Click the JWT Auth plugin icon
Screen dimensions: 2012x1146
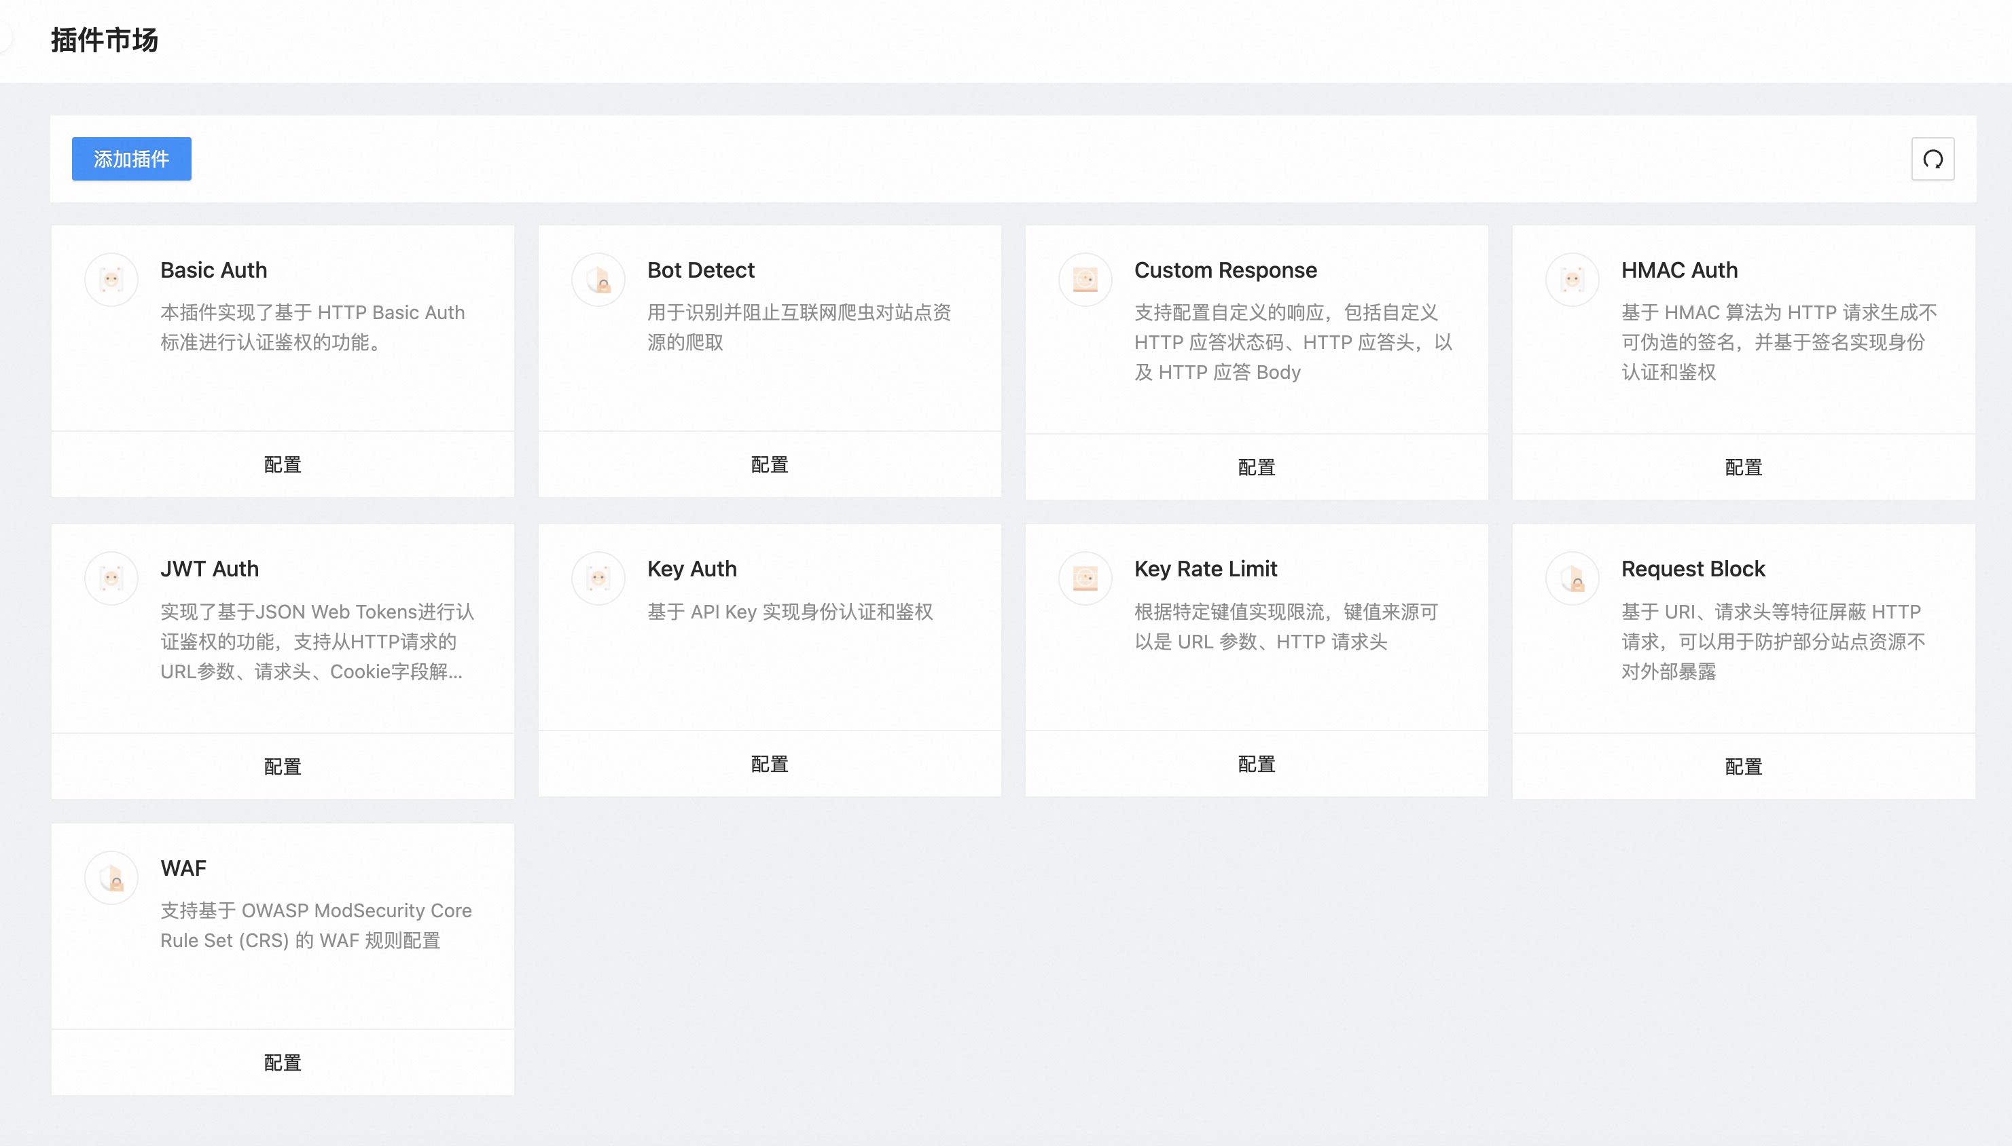[x=112, y=578]
